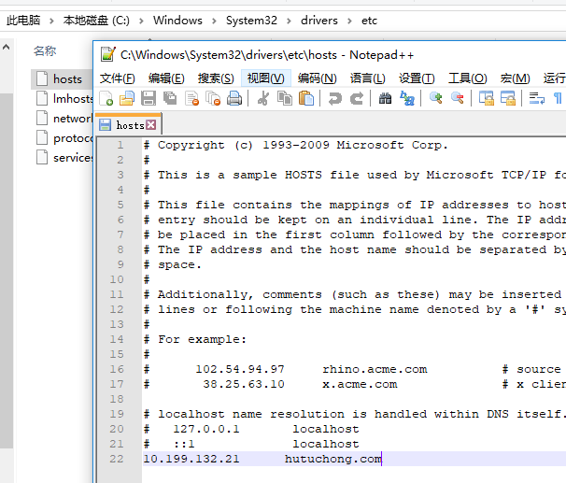Click the Redo arrow icon
The image size is (566, 483).
357,98
